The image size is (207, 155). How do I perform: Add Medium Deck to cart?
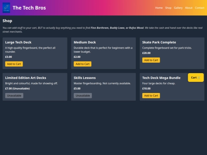(82, 64)
